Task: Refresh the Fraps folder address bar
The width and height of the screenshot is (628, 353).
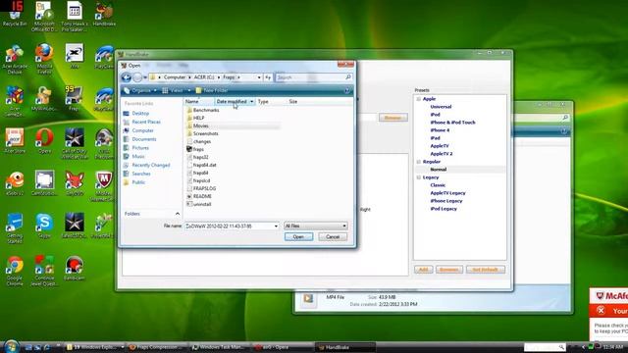Action: [x=268, y=77]
